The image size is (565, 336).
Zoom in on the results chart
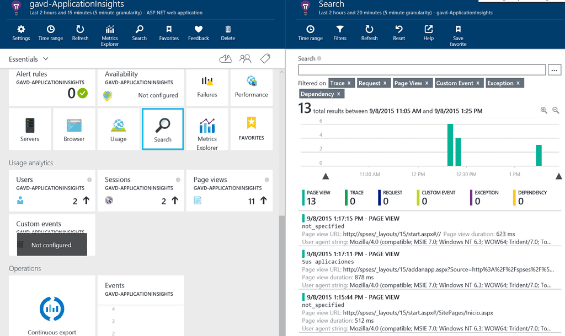pyautogui.click(x=543, y=111)
